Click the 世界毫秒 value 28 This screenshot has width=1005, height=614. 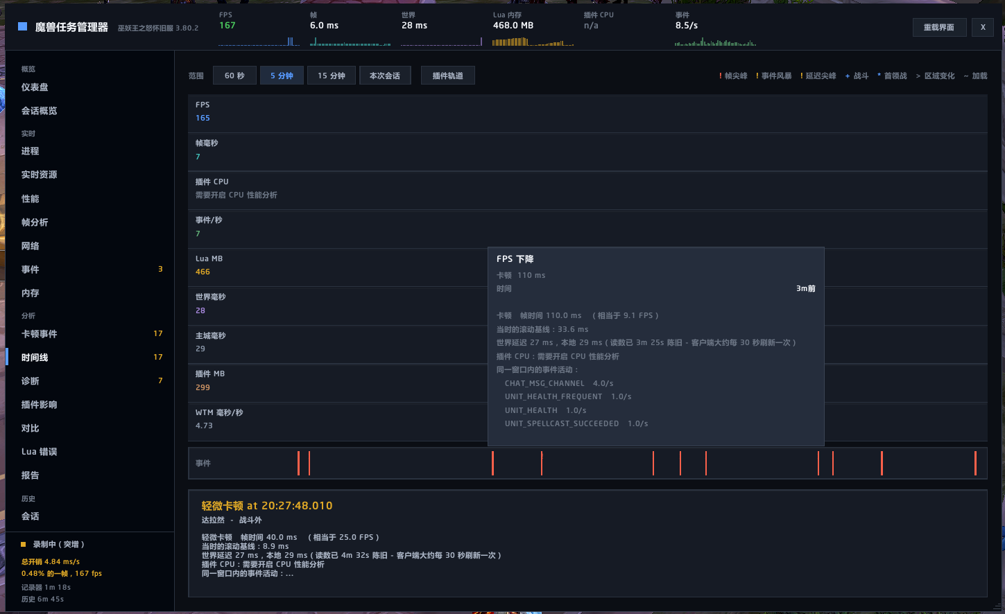point(200,310)
